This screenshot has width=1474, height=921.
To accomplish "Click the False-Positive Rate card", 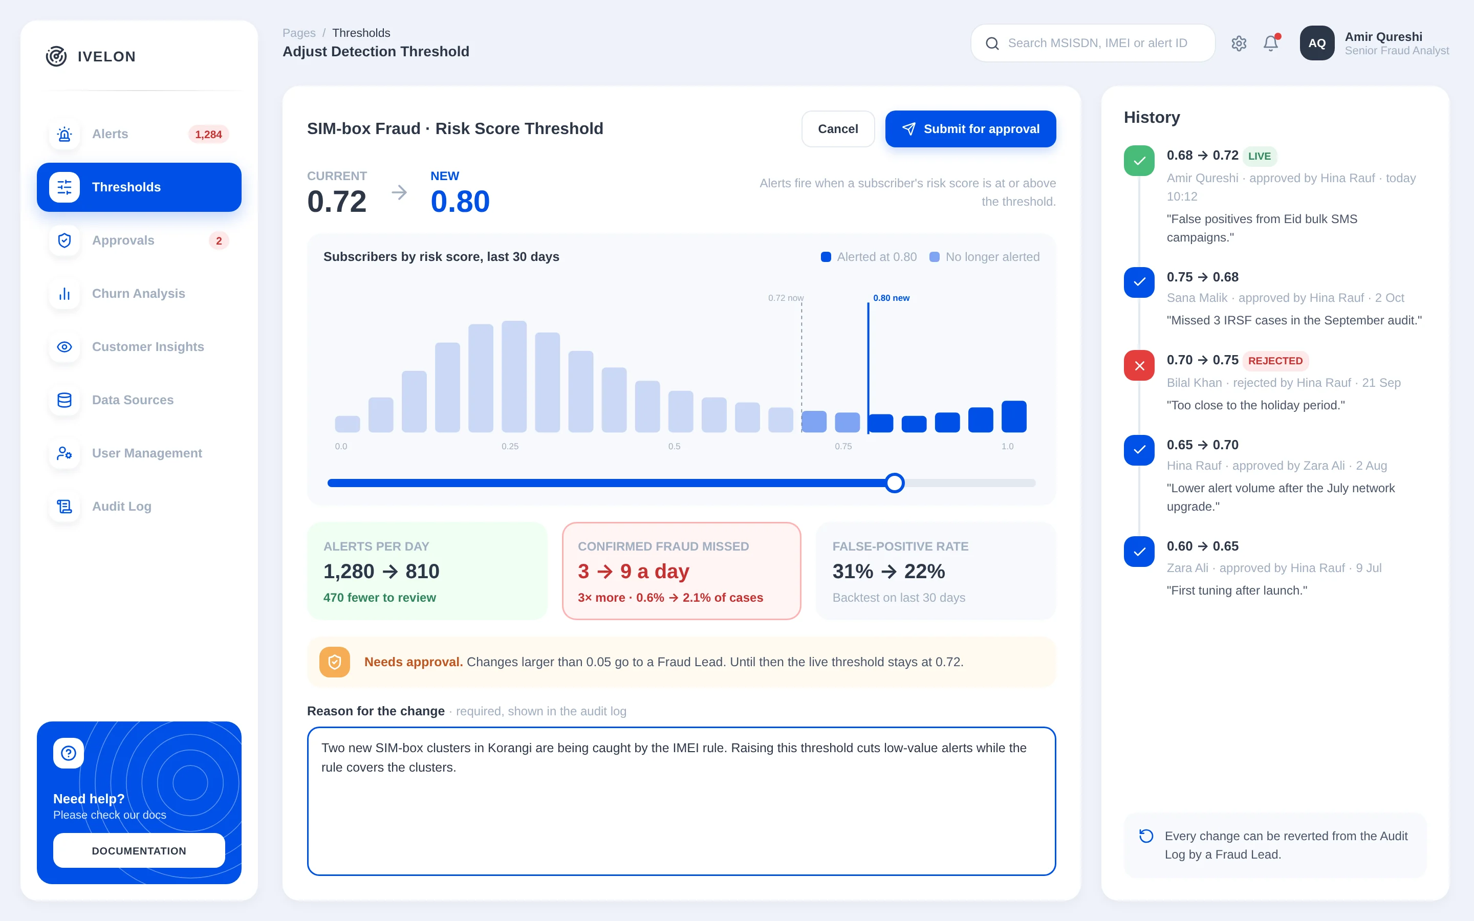I will (936, 571).
